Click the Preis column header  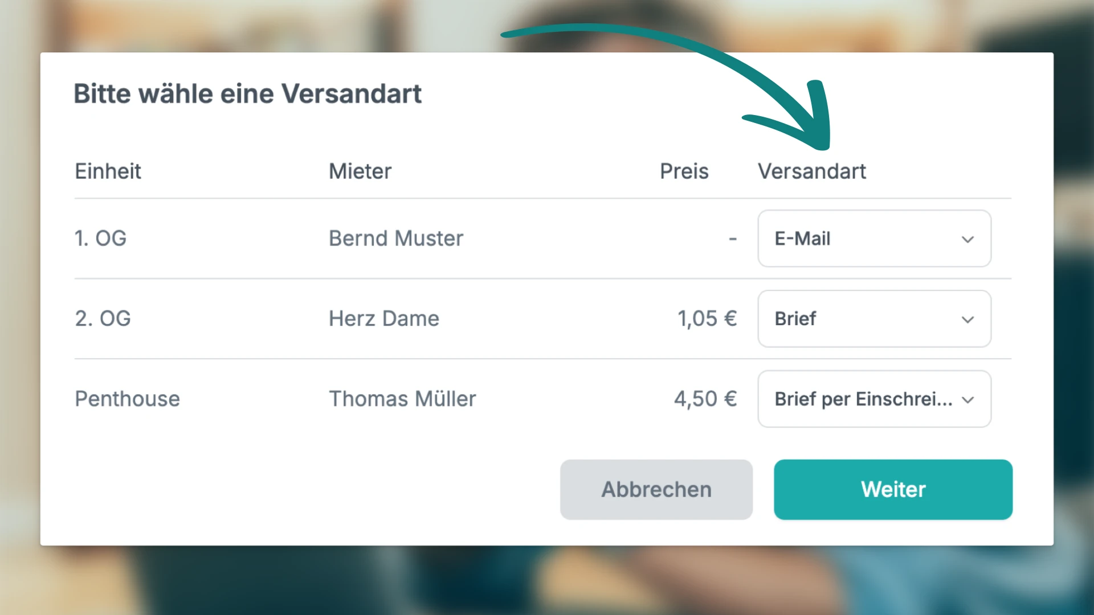click(684, 171)
